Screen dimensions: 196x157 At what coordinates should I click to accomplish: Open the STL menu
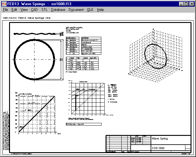(x=44, y=10)
